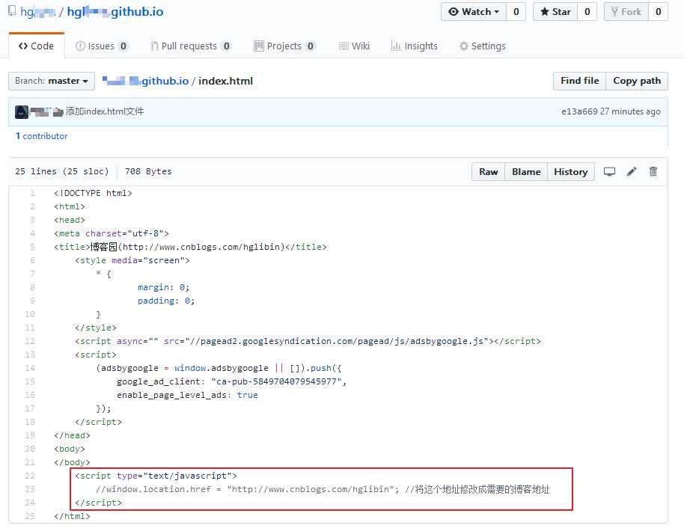Click line number 25
Screen dimensions: 684x531
pyautogui.click(x=30, y=516)
